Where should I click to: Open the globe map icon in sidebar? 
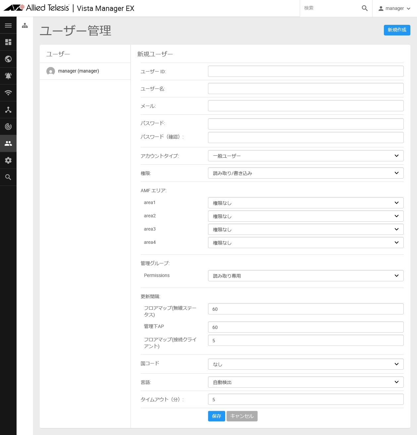[8, 59]
